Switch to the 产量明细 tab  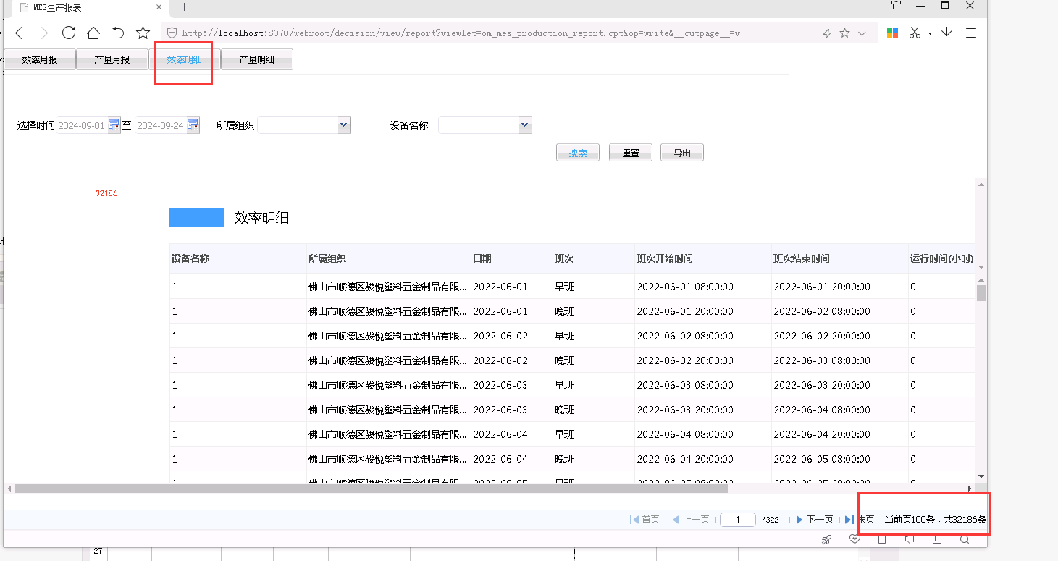click(x=257, y=59)
